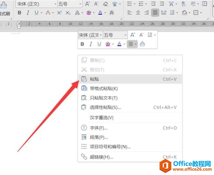Toggle Underline in the main ribbon
The height and width of the screenshot is (175, 214).
click(x=36, y=13)
